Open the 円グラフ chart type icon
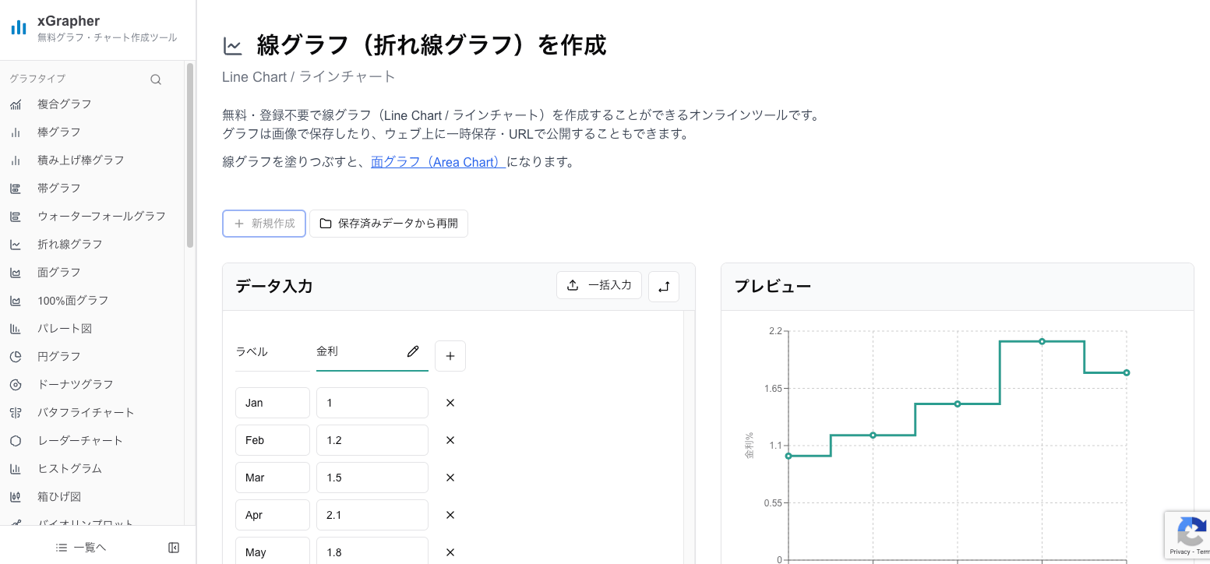Screen dimensions: 1210x564 pos(16,356)
